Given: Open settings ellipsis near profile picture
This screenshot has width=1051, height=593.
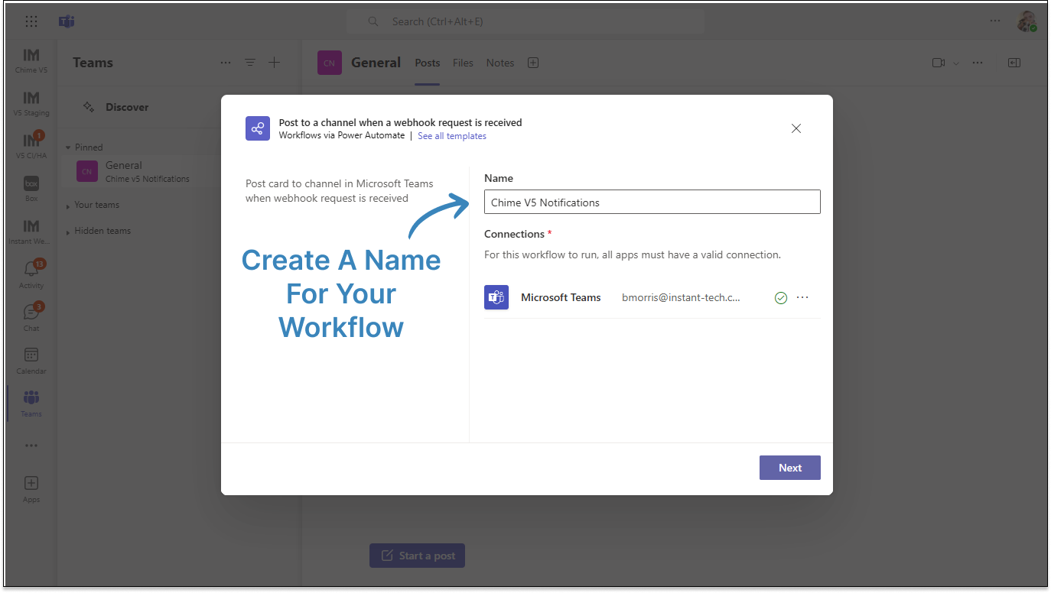Looking at the screenshot, I should (994, 21).
